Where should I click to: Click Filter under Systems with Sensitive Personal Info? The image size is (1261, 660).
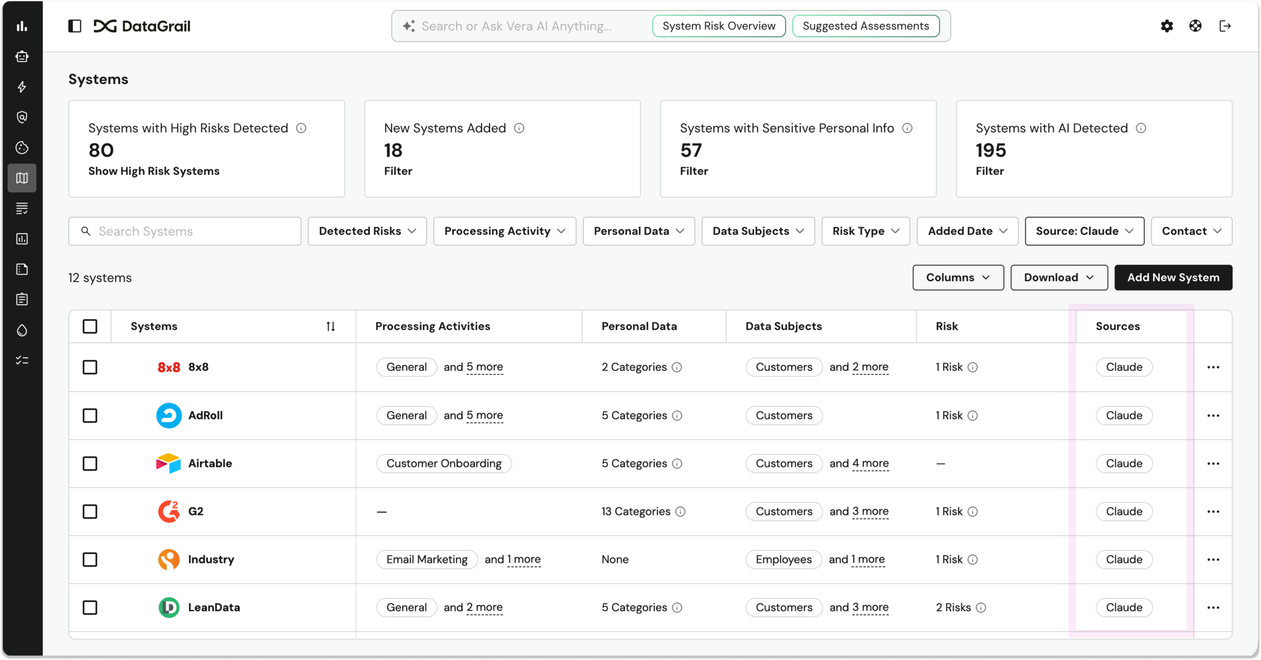click(694, 171)
